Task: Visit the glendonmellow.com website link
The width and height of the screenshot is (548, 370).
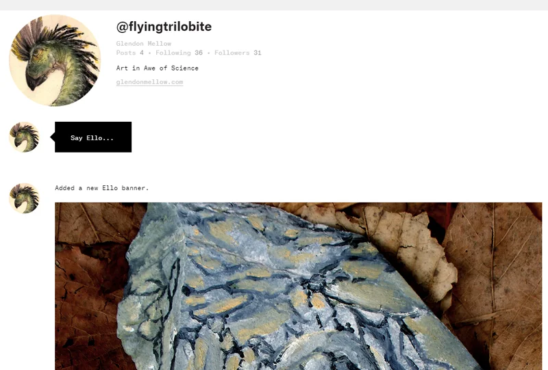Action: click(149, 82)
